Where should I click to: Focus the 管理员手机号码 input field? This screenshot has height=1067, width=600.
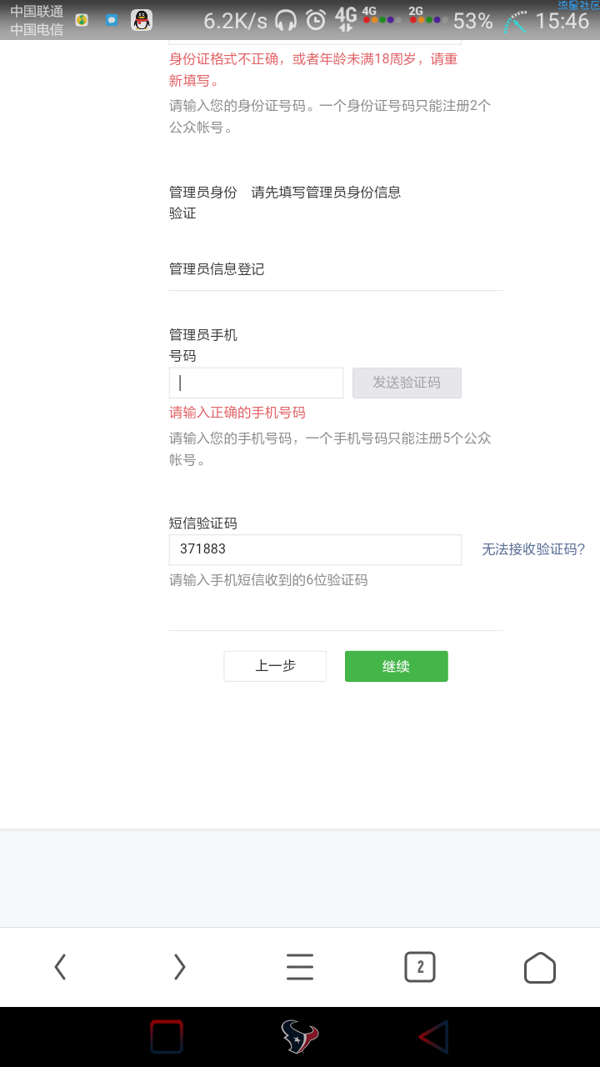tap(257, 383)
